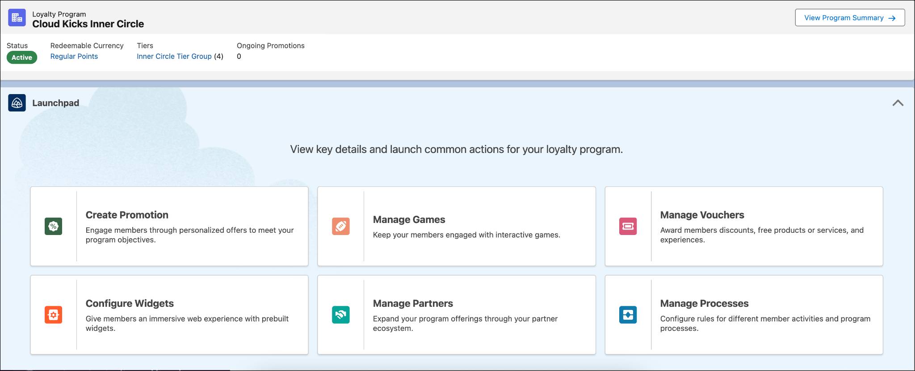Click the Ongoing Promotions value 0
Image resolution: width=915 pixels, height=371 pixels.
pos(239,56)
